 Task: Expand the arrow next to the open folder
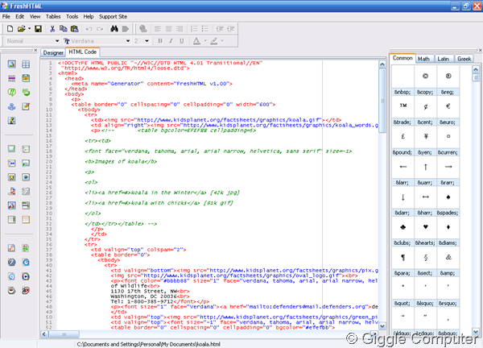click(29, 29)
